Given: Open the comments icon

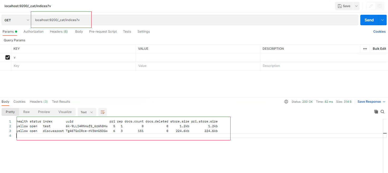Looking at the screenshot, I should click(380, 6).
